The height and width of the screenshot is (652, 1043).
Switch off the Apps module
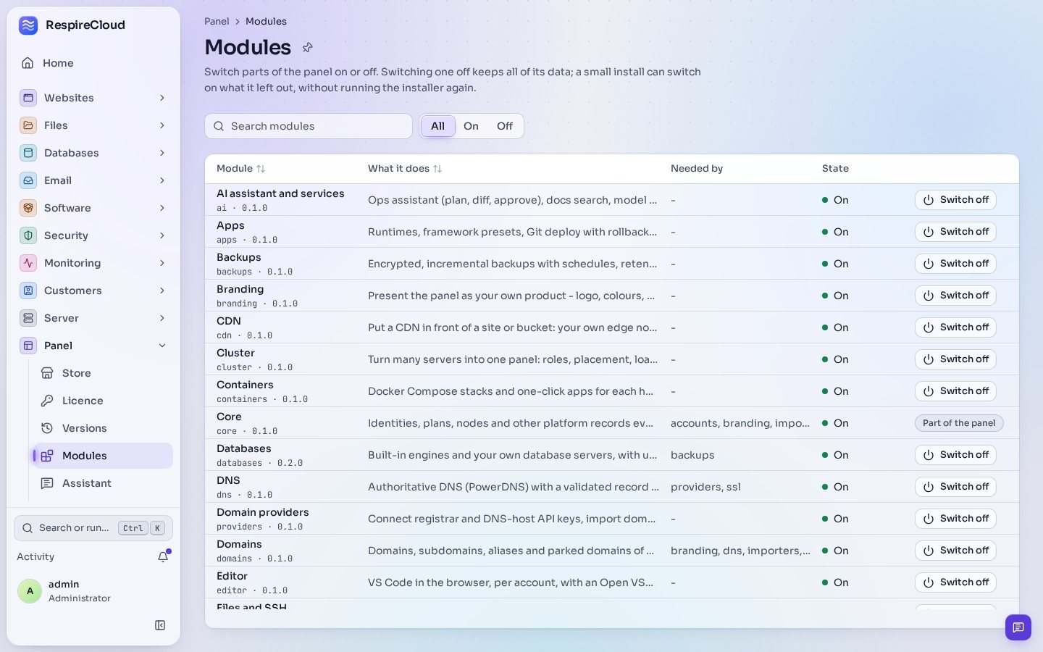[955, 232]
